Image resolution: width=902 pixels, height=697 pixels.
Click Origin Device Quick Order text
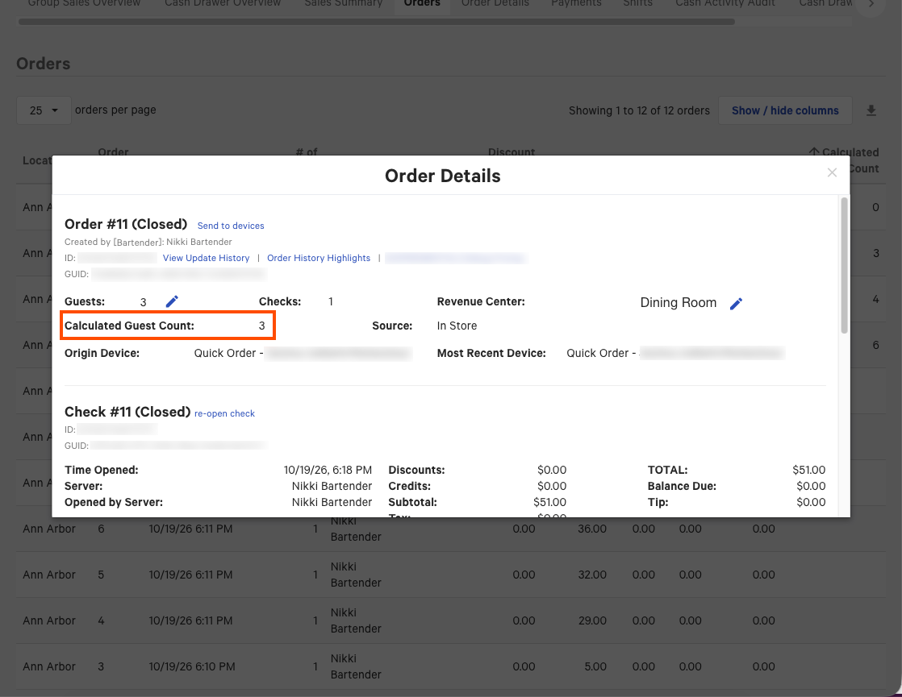(228, 354)
